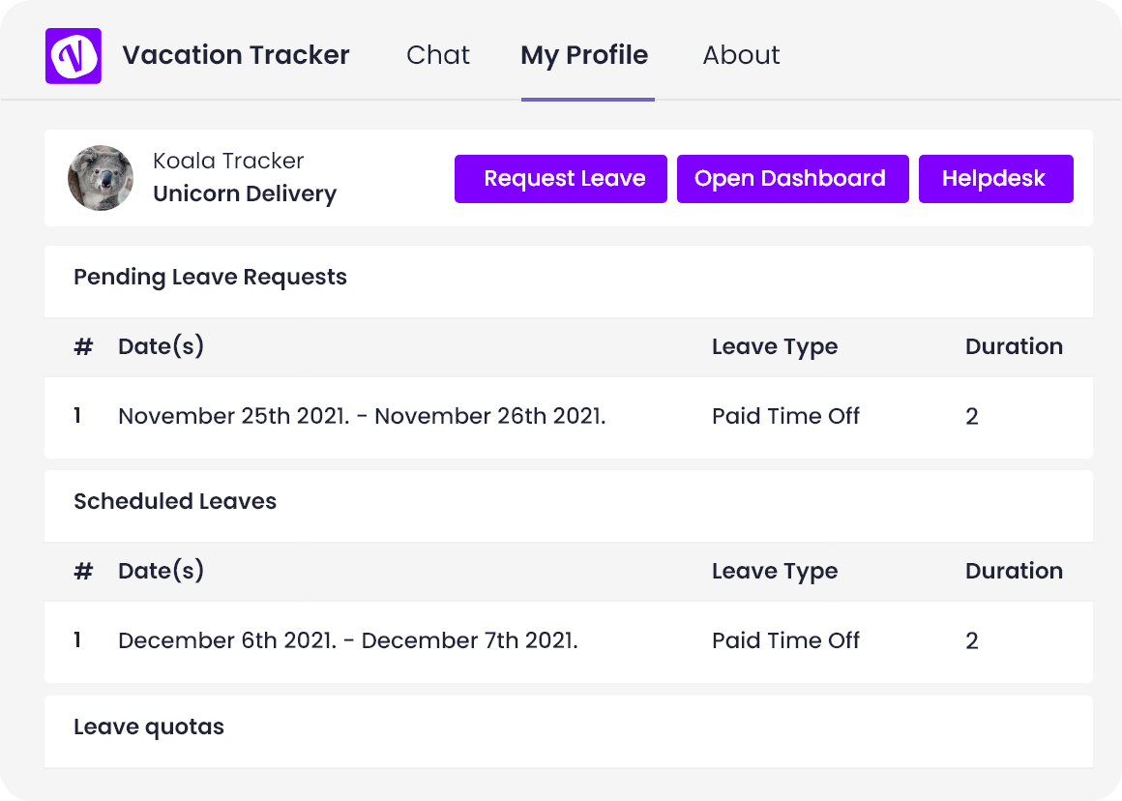This screenshot has height=801, width=1122.
Task: Select the My Profile tab
Action: tap(584, 55)
